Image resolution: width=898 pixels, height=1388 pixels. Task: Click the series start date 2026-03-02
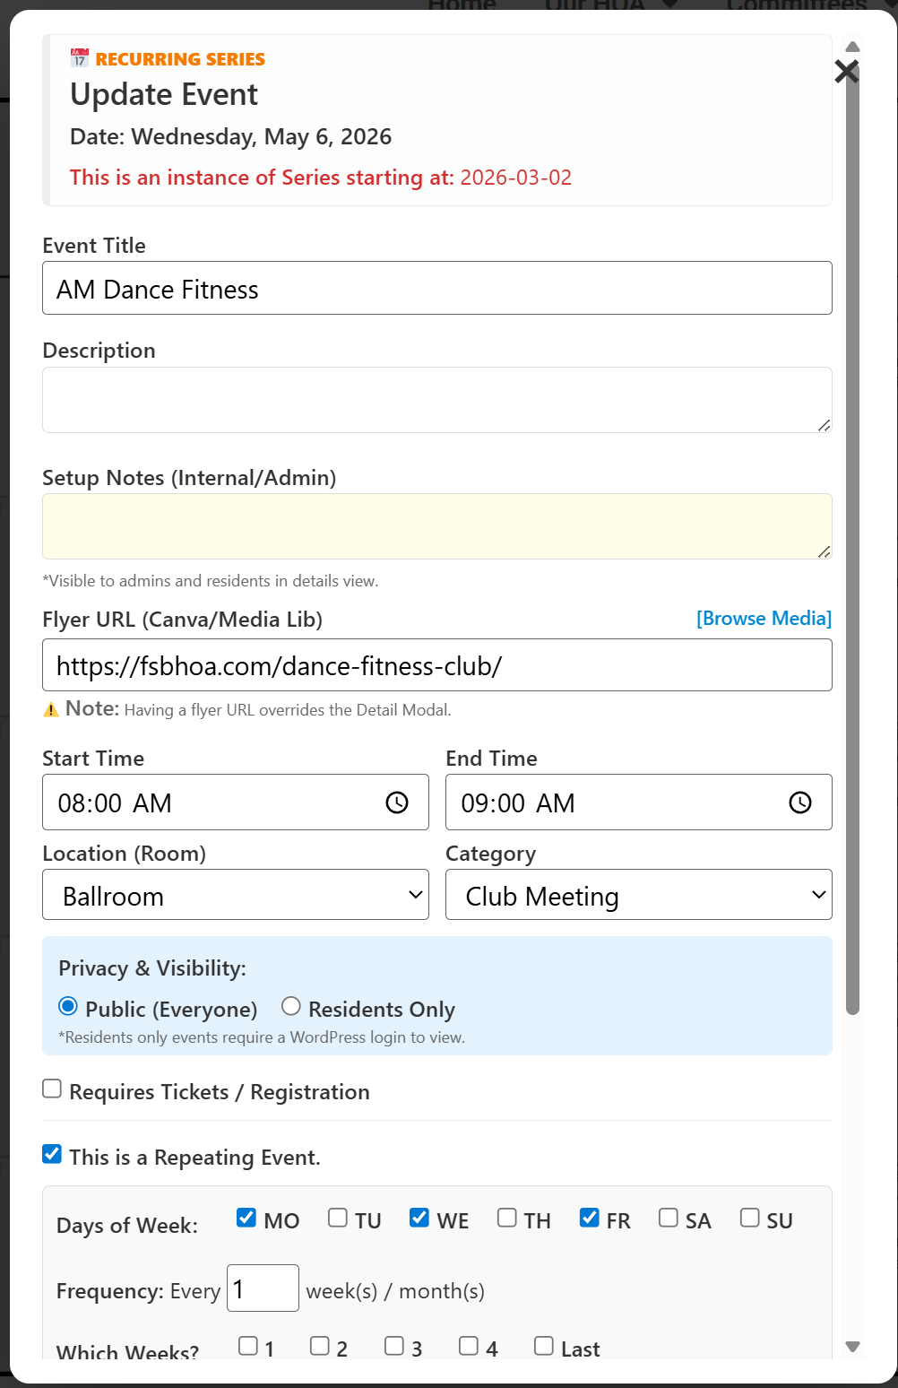[516, 178]
